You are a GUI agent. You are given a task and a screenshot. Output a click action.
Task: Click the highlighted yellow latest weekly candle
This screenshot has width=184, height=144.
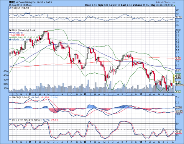click(174, 79)
